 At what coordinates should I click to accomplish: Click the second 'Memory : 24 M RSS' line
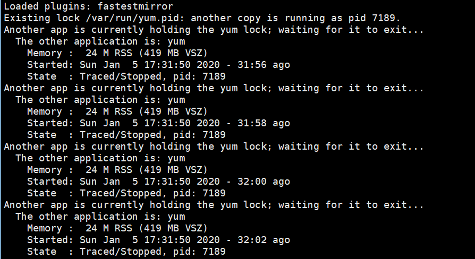tap(117, 111)
